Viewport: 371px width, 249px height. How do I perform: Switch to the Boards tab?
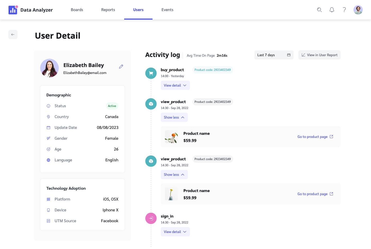(x=77, y=10)
